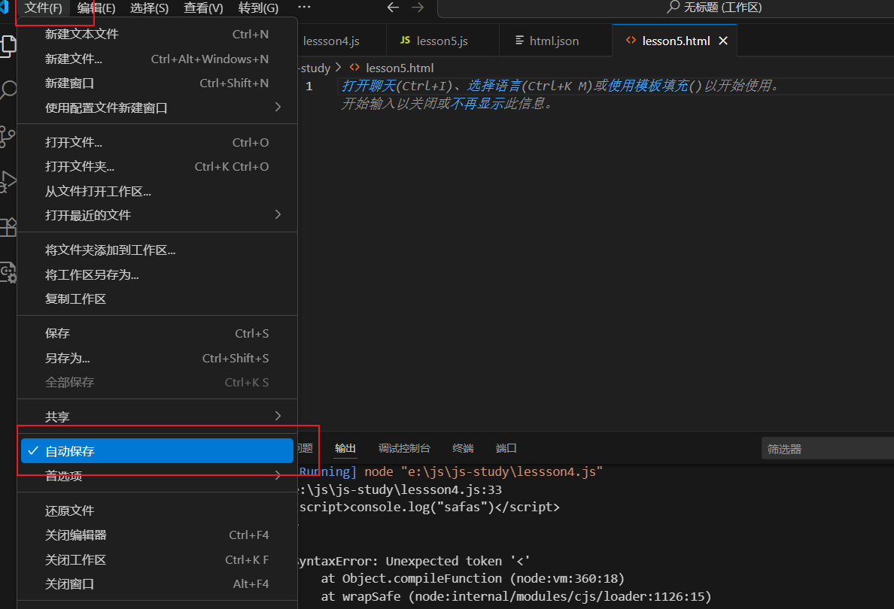Expand the 共享 submenu
Image resolution: width=894 pixels, height=609 pixels.
(x=278, y=416)
